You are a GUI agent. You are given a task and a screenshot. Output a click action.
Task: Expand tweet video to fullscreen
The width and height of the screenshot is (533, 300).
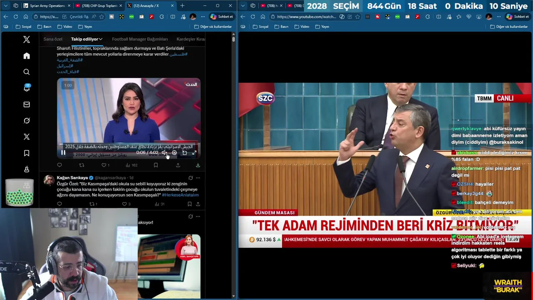point(194,152)
